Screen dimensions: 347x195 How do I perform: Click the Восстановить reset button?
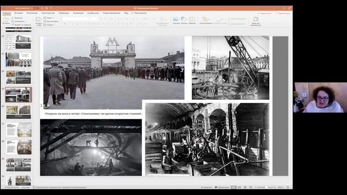(x=51, y=22)
